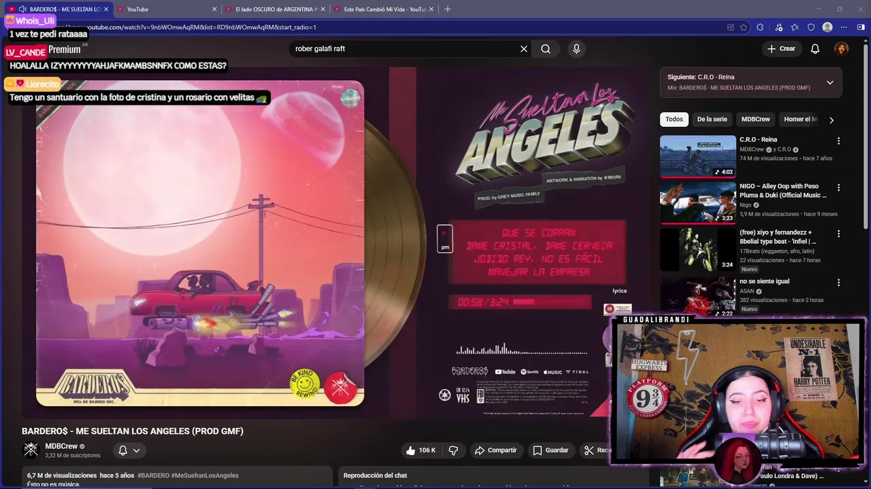Show more filter chips with right arrow
This screenshot has width=871, height=489.
[831, 120]
